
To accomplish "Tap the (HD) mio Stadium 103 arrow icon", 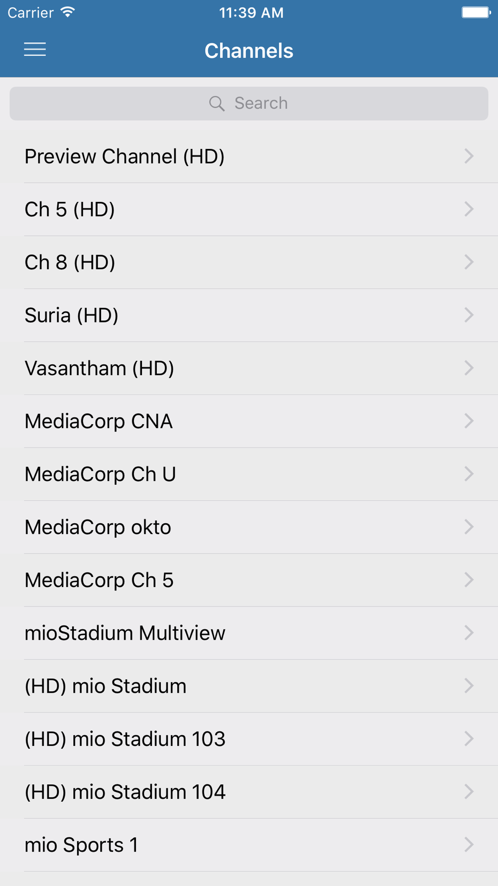I will tap(469, 738).
